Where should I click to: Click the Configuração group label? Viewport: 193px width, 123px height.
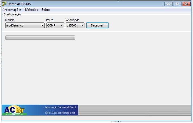[12, 14]
